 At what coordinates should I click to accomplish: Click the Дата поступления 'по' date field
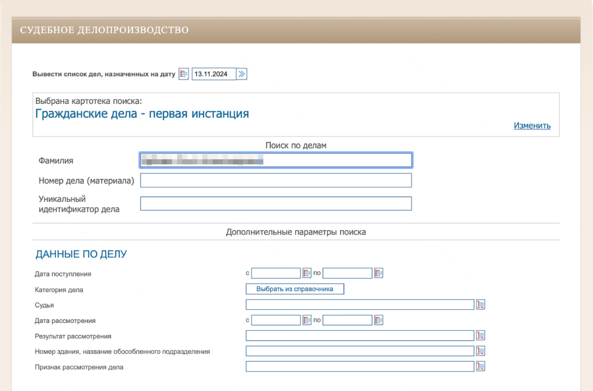point(347,273)
